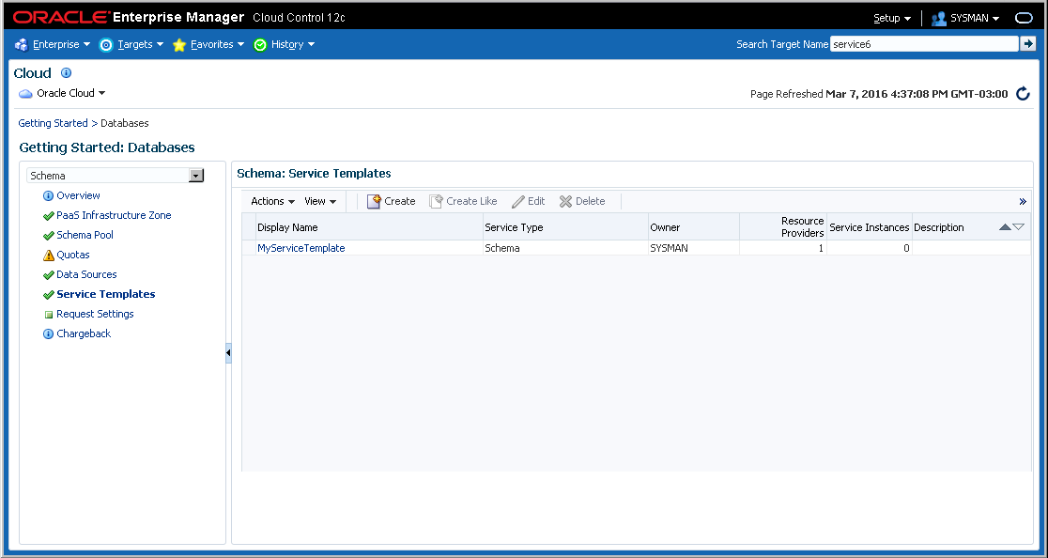Screen dimensions: 1048x558
Task: Open the SYSMAN user menu
Action: point(975,18)
